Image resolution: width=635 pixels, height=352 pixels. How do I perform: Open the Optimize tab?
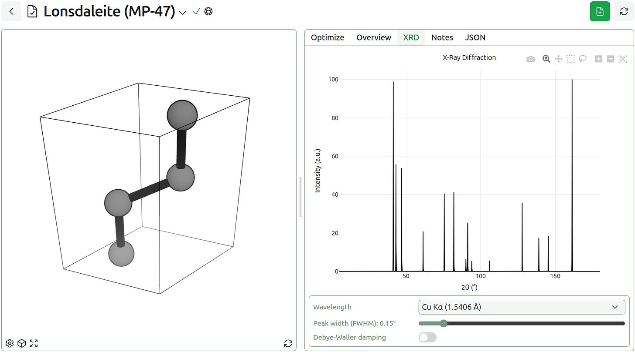[x=328, y=37]
